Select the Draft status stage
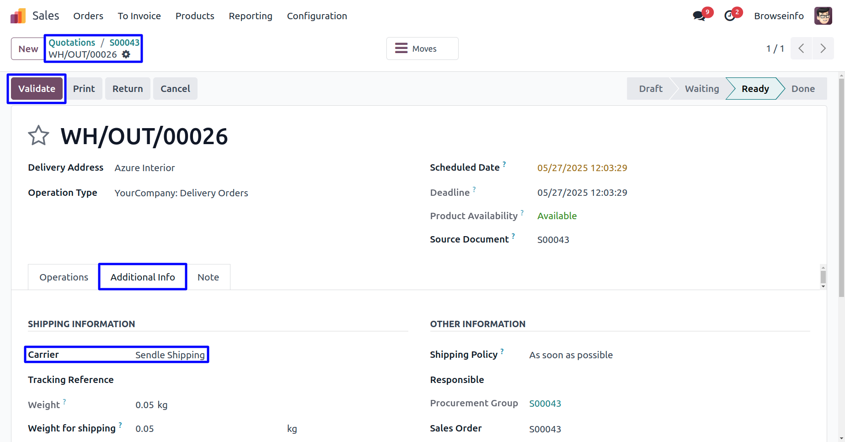This screenshot has width=845, height=442. (x=650, y=89)
